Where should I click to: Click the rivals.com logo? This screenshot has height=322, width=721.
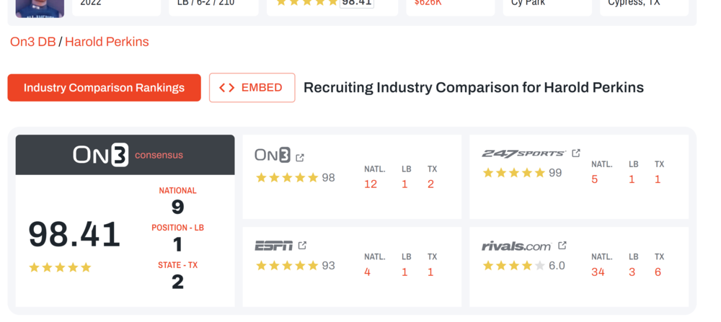[516, 246]
